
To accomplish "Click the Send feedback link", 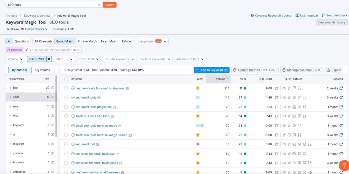I will click(x=335, y=15).
